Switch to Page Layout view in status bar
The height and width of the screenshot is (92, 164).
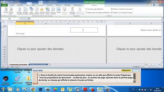136,67
